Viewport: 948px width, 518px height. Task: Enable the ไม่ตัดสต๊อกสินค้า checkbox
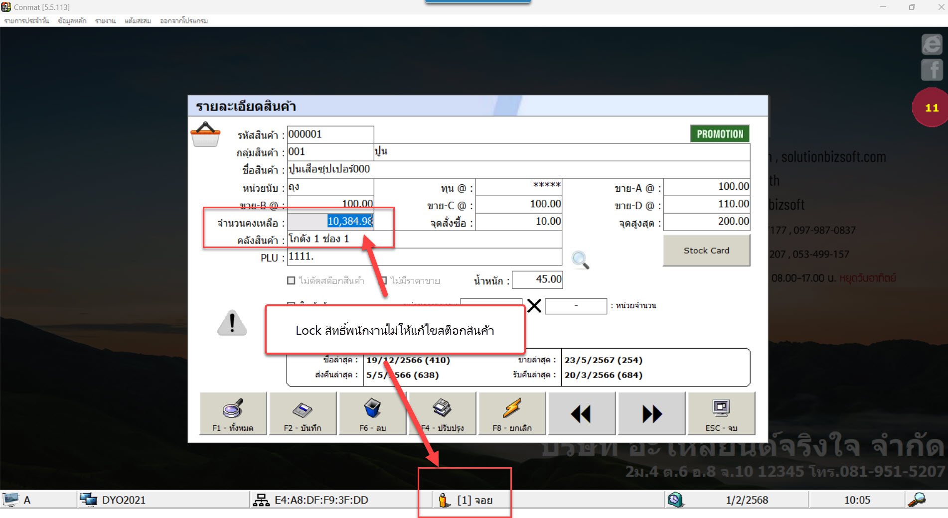coord(292,281)
